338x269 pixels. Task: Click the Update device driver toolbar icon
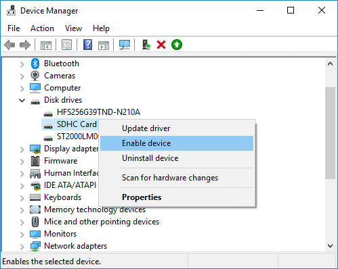(x=146, y=45)
